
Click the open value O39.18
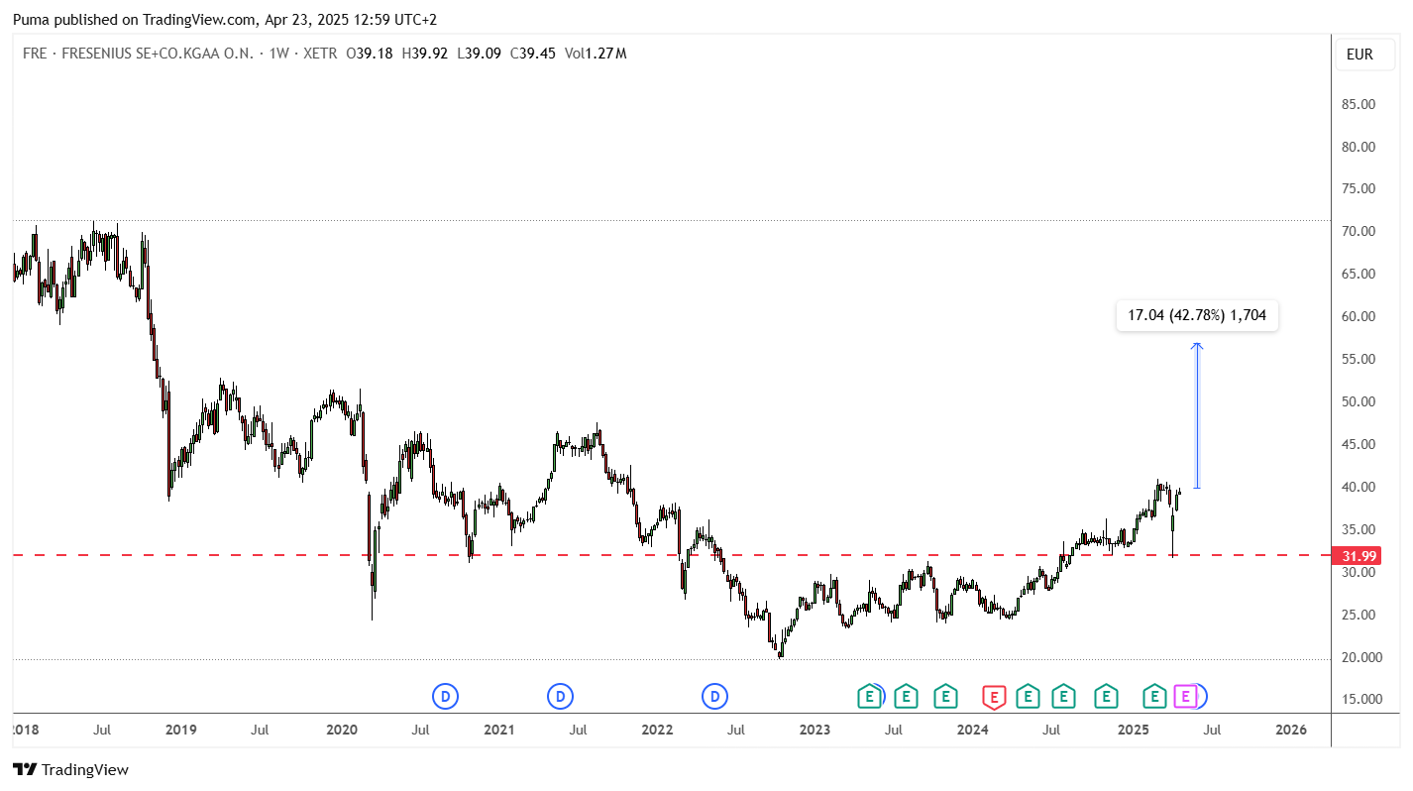point(370,54)
